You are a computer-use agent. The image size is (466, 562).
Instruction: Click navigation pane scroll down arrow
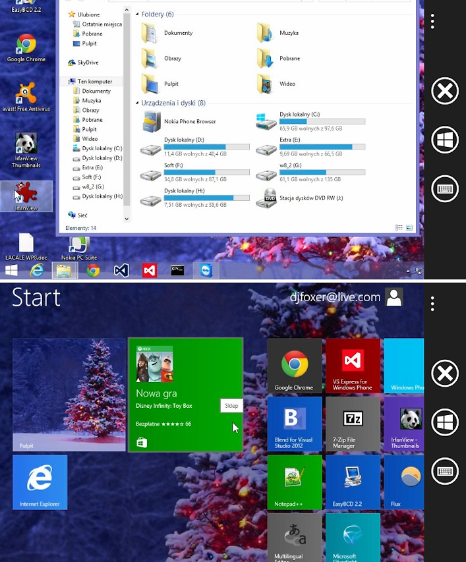127,219
